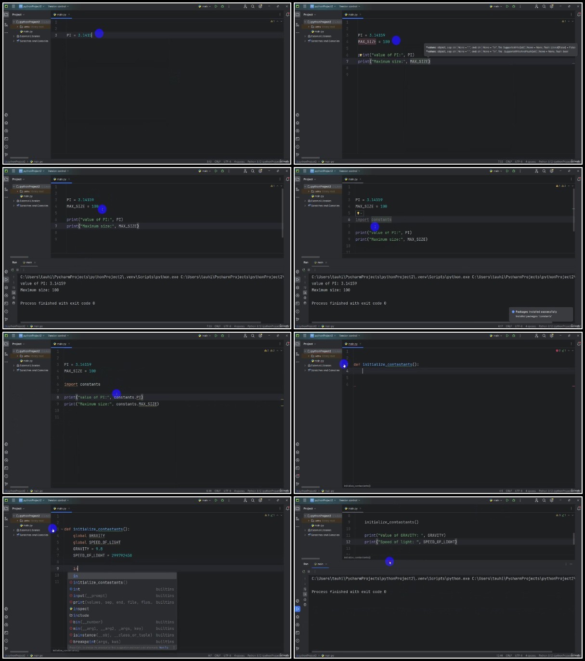Click 'import constants' line in notification screenshot
This screenshot has height=661, width=585.
(x=373, y=220)
